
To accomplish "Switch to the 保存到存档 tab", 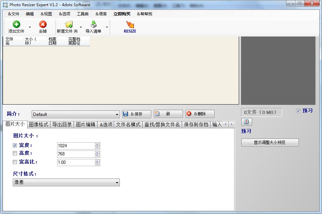I will point(196,124).
